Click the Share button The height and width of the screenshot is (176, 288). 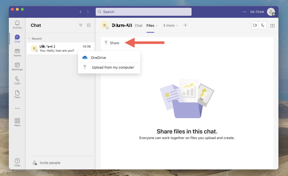click(112, 43)
